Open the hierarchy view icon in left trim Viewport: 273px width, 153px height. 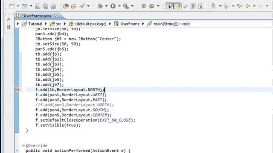click(x=9, y=27)
